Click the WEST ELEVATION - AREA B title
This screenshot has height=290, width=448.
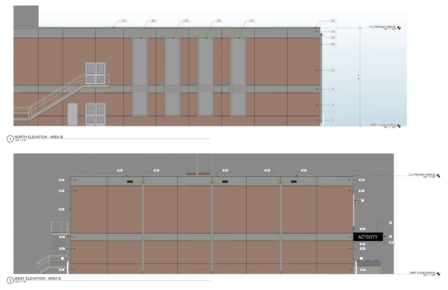click(x=38, y=278)
